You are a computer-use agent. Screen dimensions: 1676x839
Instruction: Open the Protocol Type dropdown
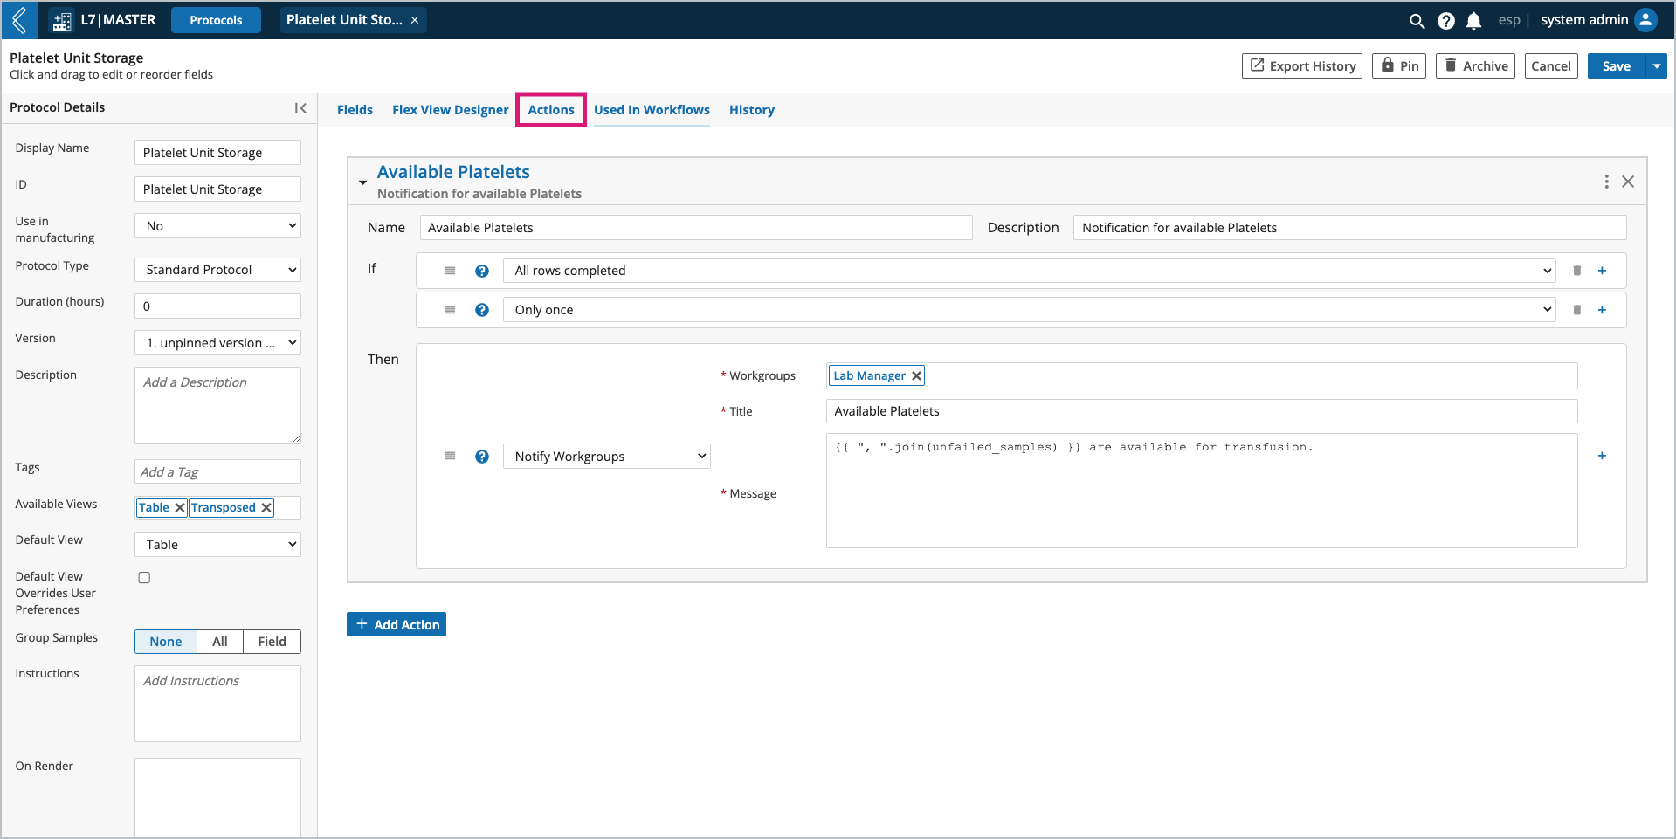[217, 270]
